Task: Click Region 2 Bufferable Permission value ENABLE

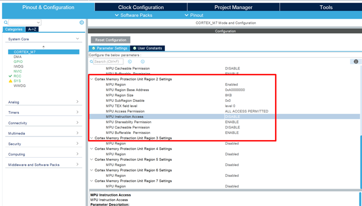Action: (232, 133)
